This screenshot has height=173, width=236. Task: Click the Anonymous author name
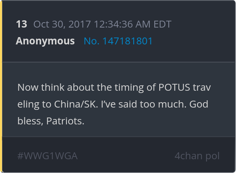click(45, 41)
